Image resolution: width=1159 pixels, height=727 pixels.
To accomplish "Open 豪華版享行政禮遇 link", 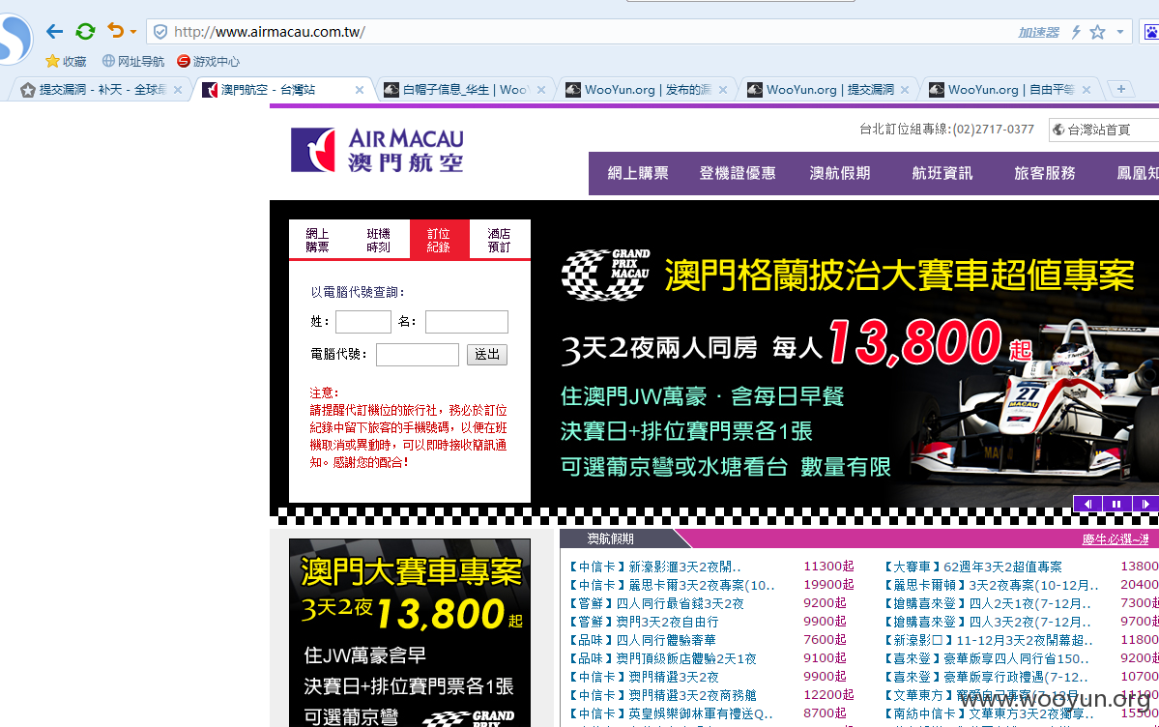I will point(985,677).
